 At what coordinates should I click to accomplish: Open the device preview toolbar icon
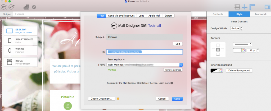click(x=26, y=7)
